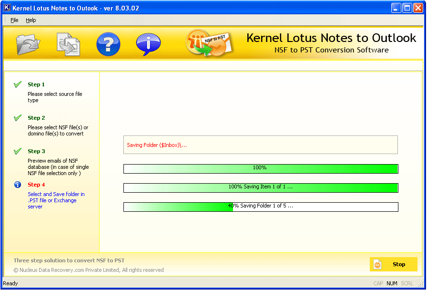Click the 'Ready' status bar text
The height and width of the screenshot is (290, 427).
[x=10, y=283]
